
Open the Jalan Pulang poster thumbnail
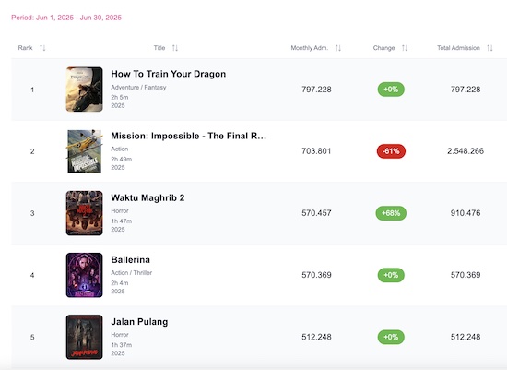coord(85,337)
